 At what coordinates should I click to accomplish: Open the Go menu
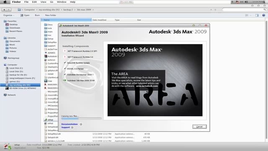[52, 2]
